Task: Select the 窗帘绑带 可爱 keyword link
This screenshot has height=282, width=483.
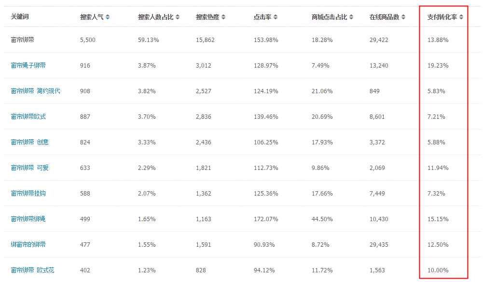Action: pyautogui.click(x=30, y=168)
